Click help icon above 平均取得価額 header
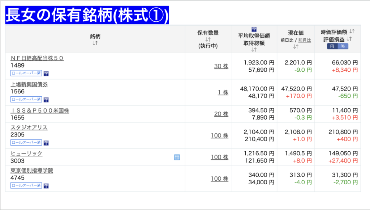 [254, 29]
